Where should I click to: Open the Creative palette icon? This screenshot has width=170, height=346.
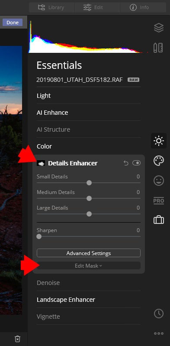[x=159, y=161]
